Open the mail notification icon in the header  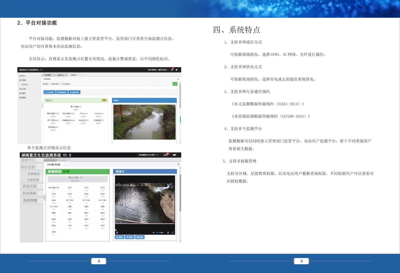[x=172, y=70]
